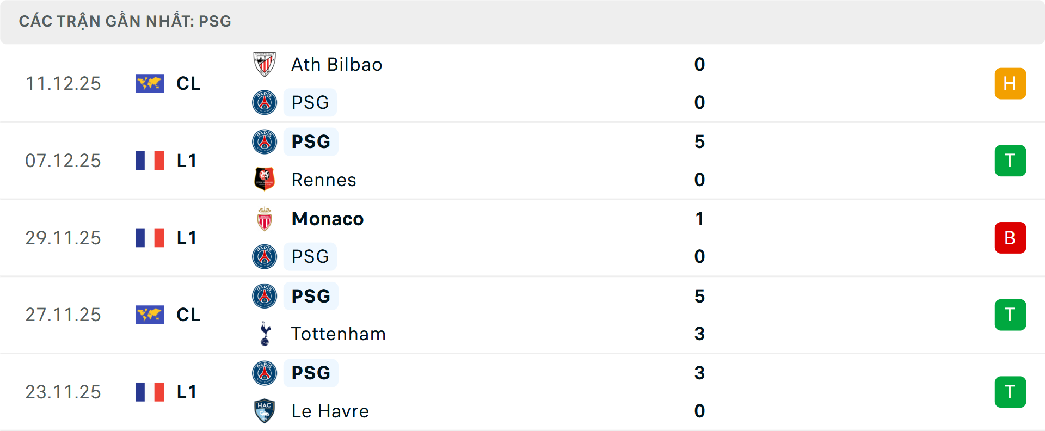Viewport: 1045px width, 431px height.
Task: Click the Rennes club crest
Action: 265,179
